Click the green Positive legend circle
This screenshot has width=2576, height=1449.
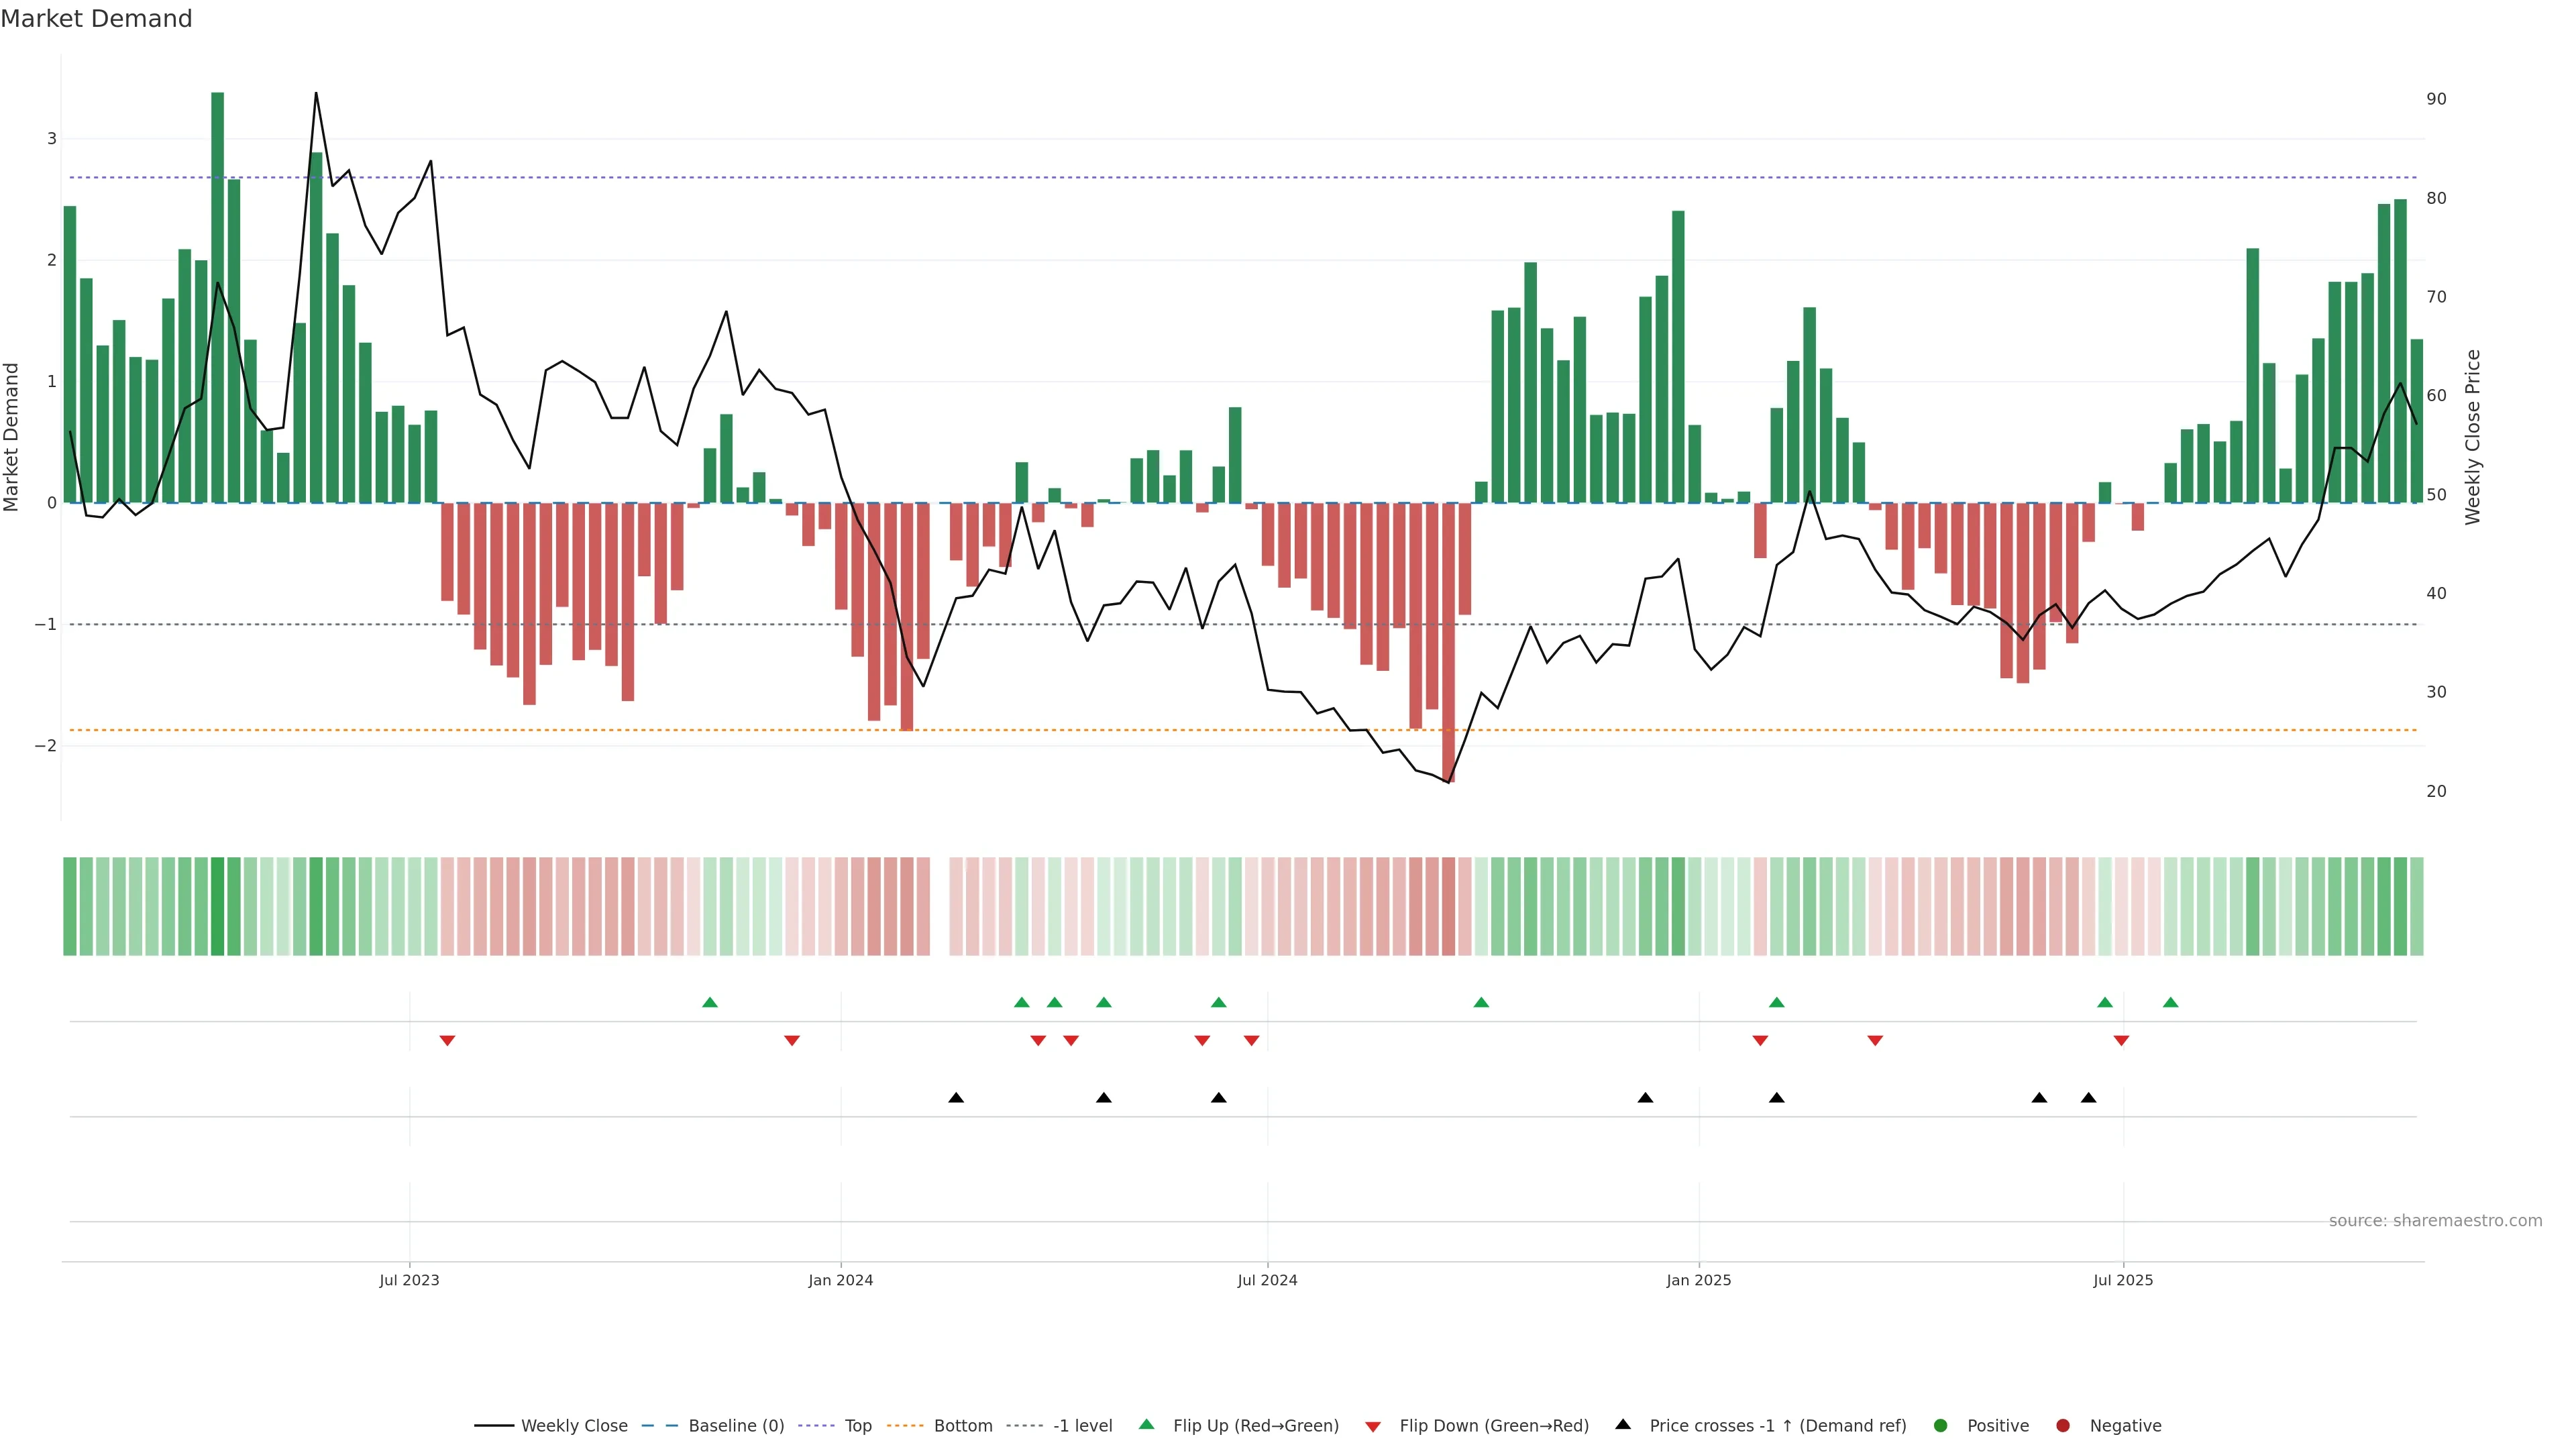pyautogui.click(x=1941, y=1425)
